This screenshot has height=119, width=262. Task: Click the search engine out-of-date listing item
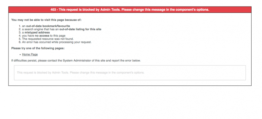tap(62, 29)
